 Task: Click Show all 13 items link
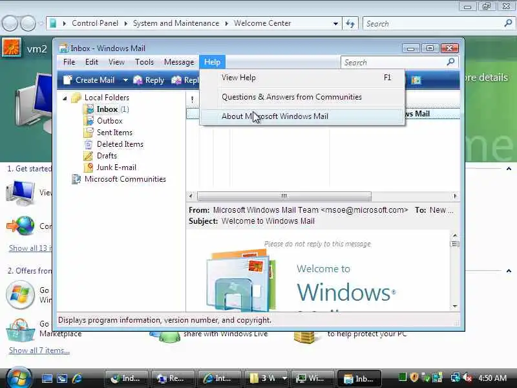coord(30,248)
